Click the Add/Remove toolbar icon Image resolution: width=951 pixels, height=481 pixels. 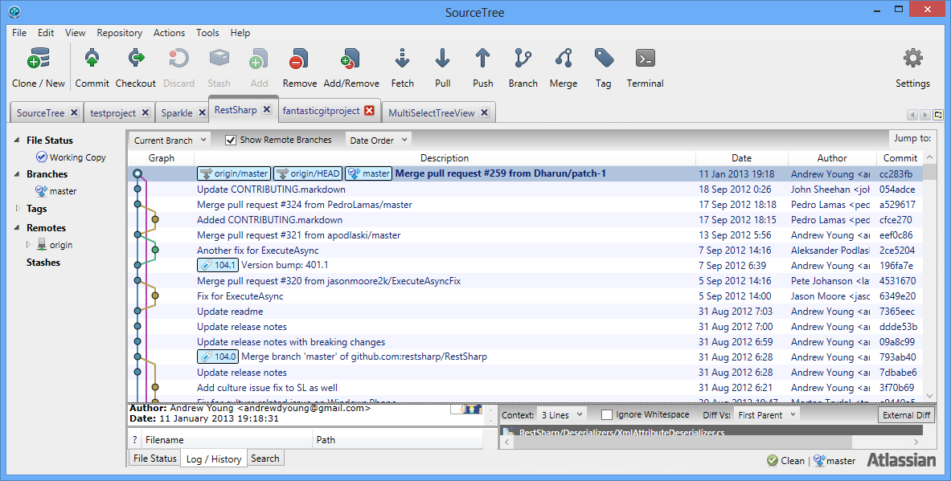coord(351,59)
